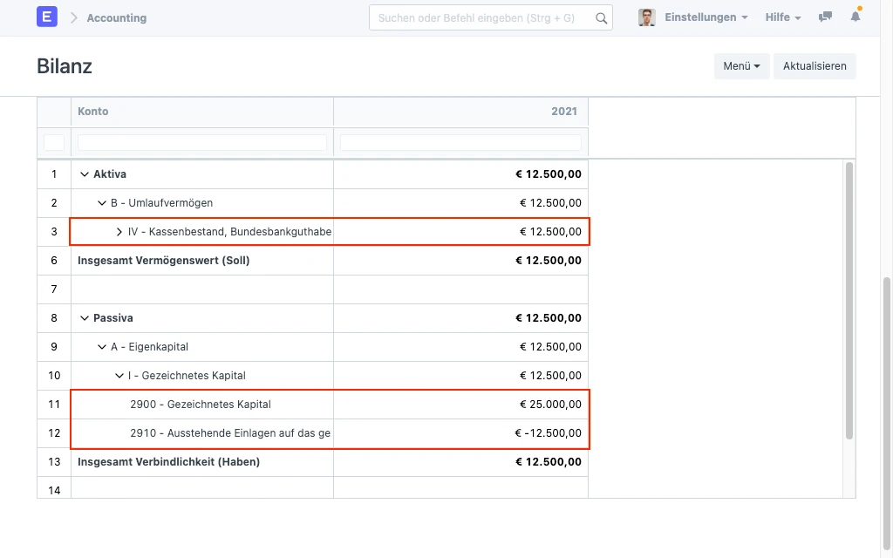Open the chat messages icon
Viewport: 893px width, 558px height.
click(x=825, y=17)
